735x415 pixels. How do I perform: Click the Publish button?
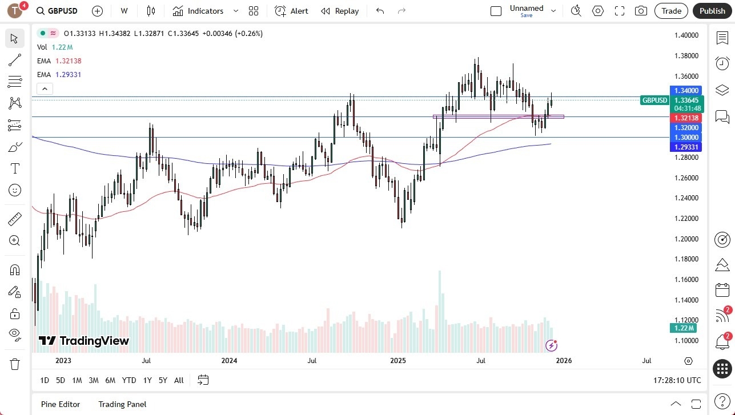[x=712, y=11]
